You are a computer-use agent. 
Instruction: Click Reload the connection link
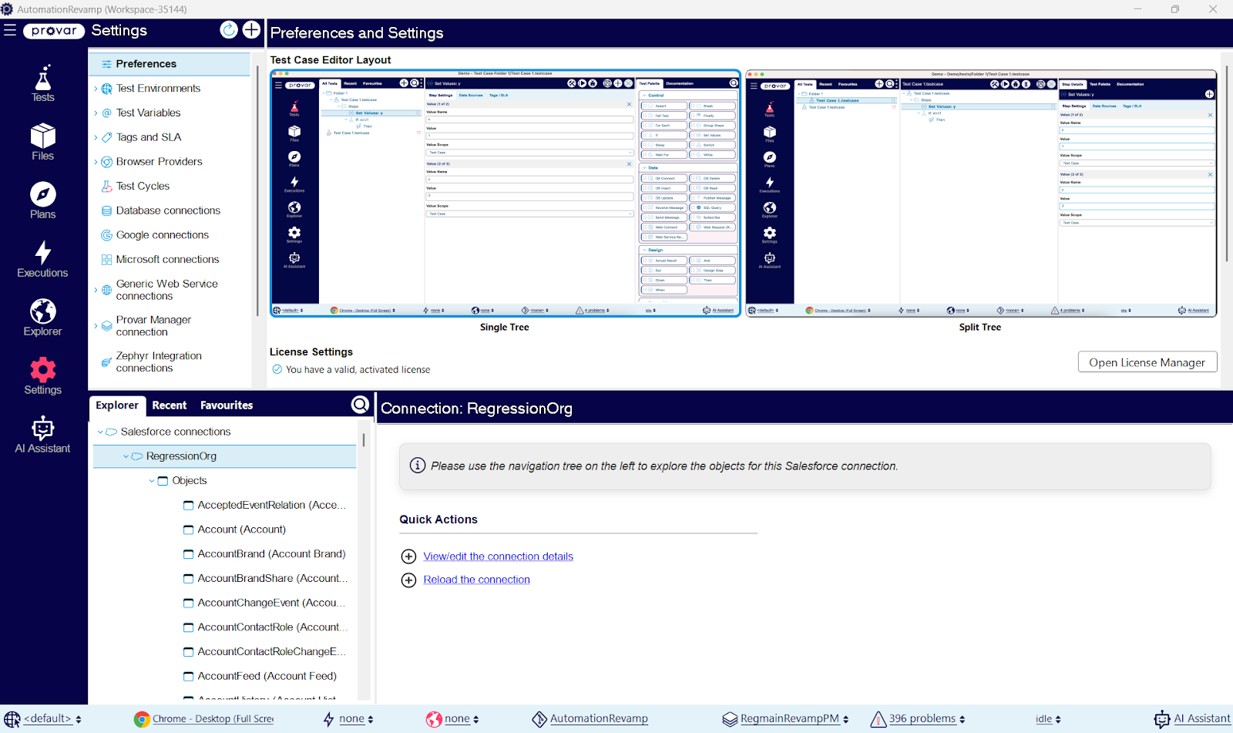pyautogui.click(x=477, y=580)
